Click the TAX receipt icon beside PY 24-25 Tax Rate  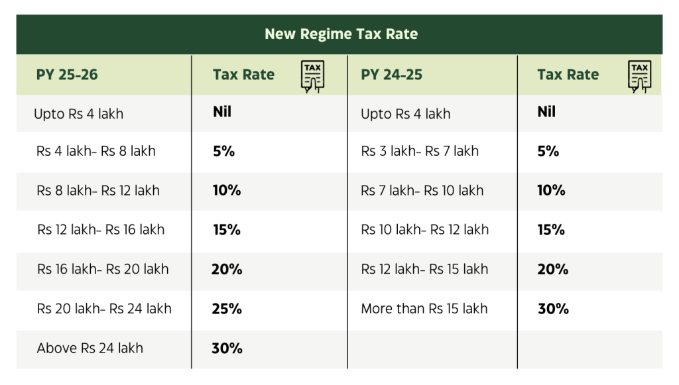tap(639, 76)
